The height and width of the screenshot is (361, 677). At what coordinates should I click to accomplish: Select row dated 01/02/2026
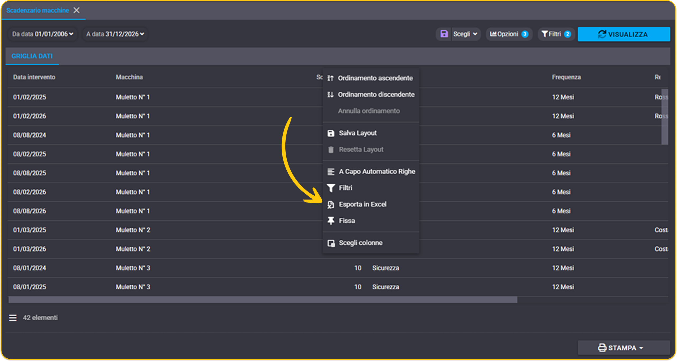(x=338, y=116)
